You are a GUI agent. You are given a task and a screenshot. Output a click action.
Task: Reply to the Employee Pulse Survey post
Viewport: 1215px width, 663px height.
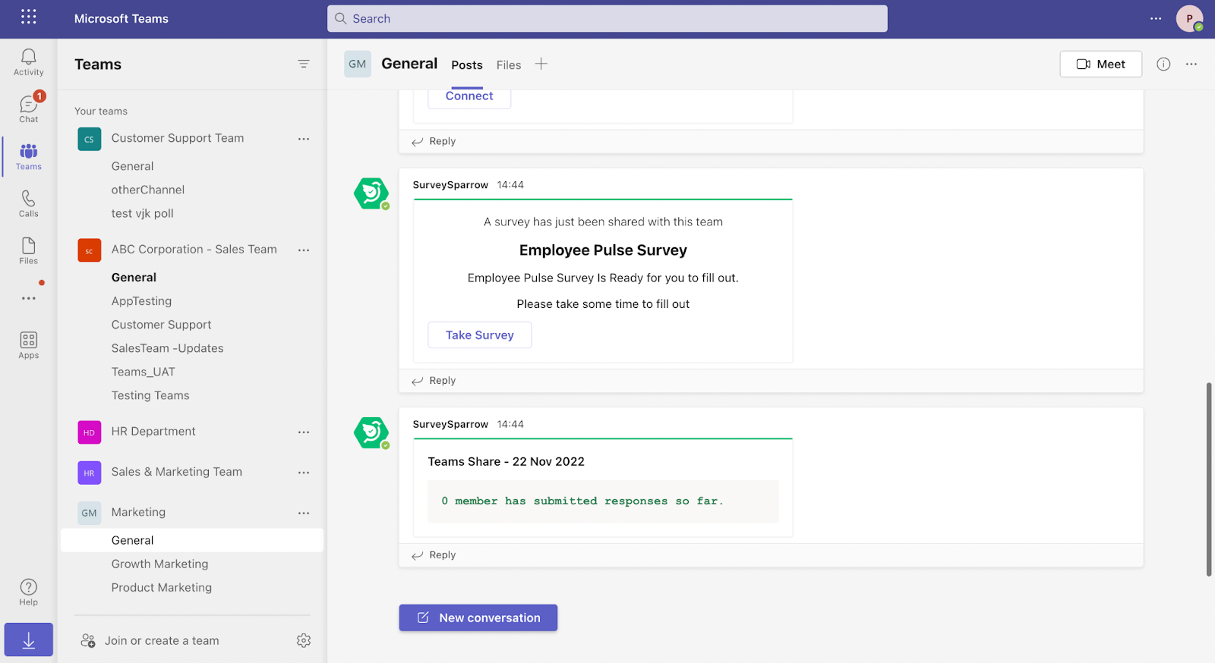(x=434, y=381)
